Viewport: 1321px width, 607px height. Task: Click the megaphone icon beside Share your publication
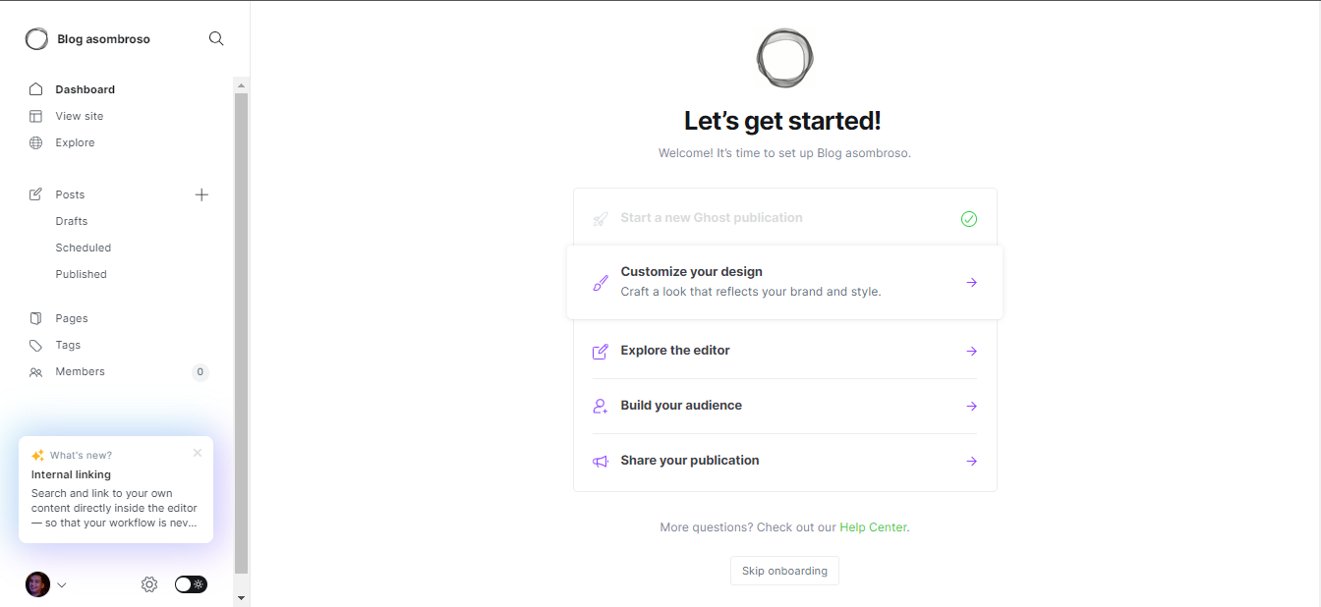(x=601, y=461)
